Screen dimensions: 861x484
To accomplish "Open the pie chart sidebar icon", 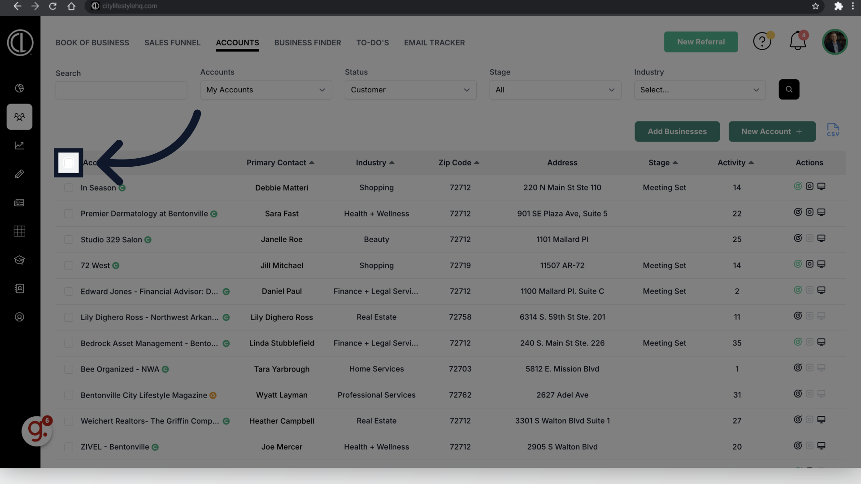I will point(19,88).
